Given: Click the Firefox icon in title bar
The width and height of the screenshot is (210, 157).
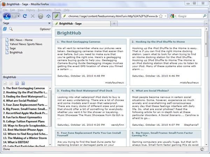Looking at the screenshot, I should tap(4, 4).
